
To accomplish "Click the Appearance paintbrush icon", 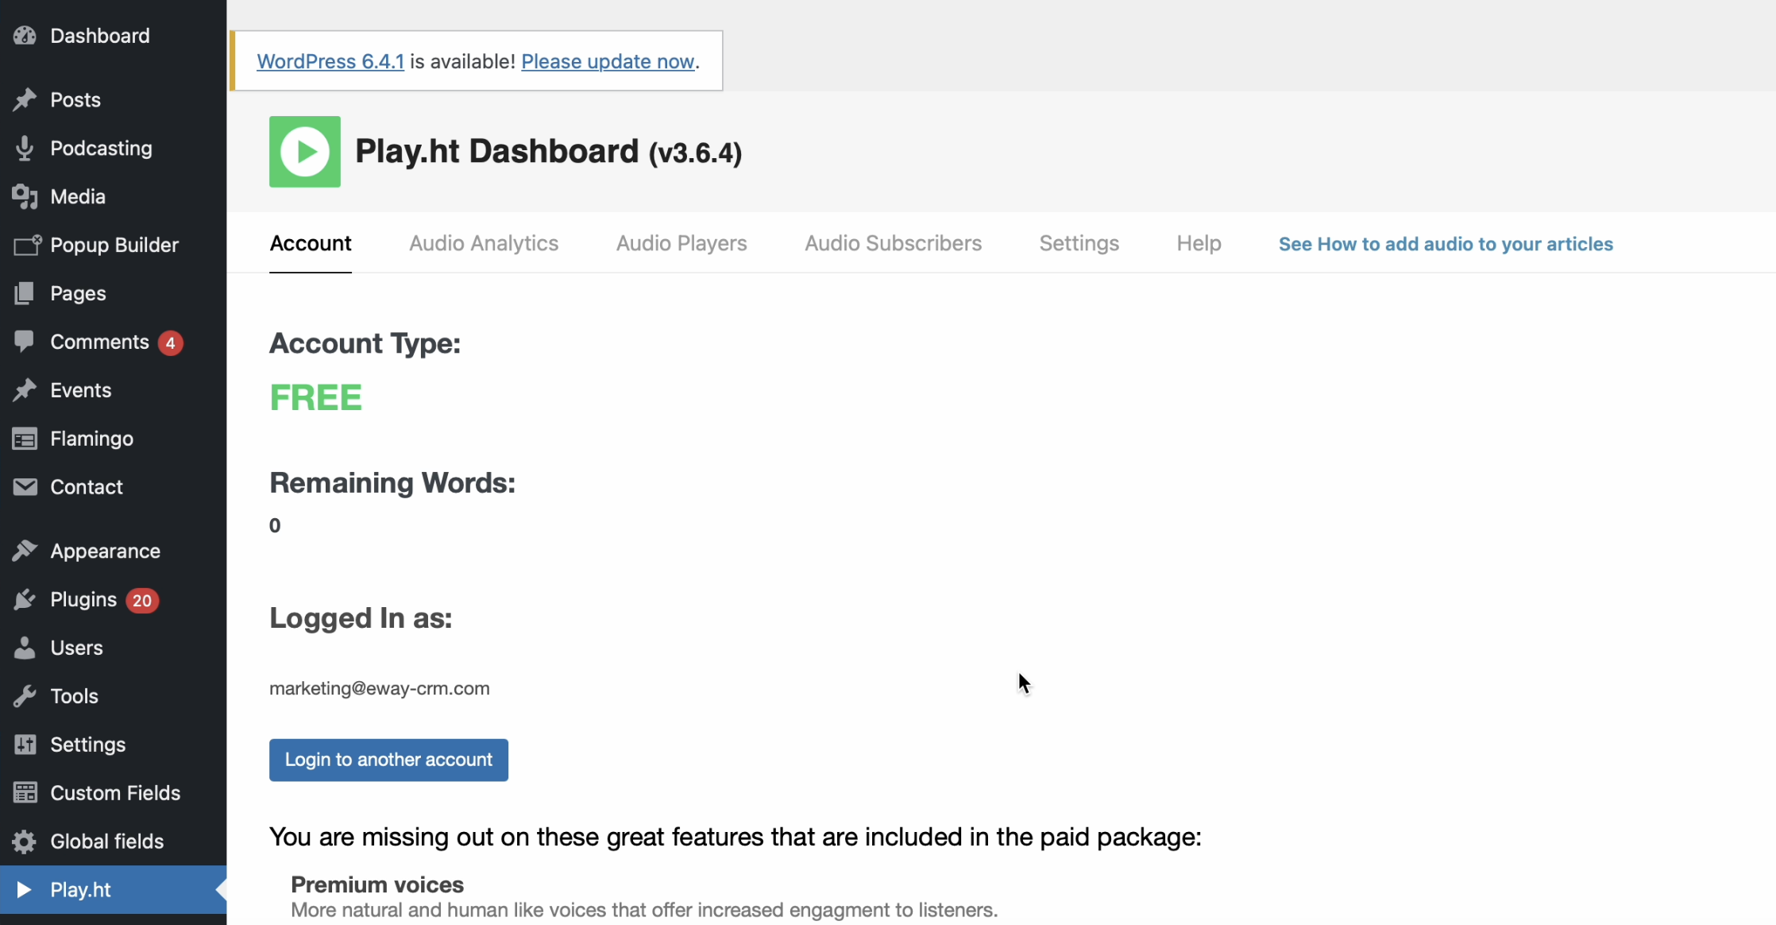I will tap(25, 551).
